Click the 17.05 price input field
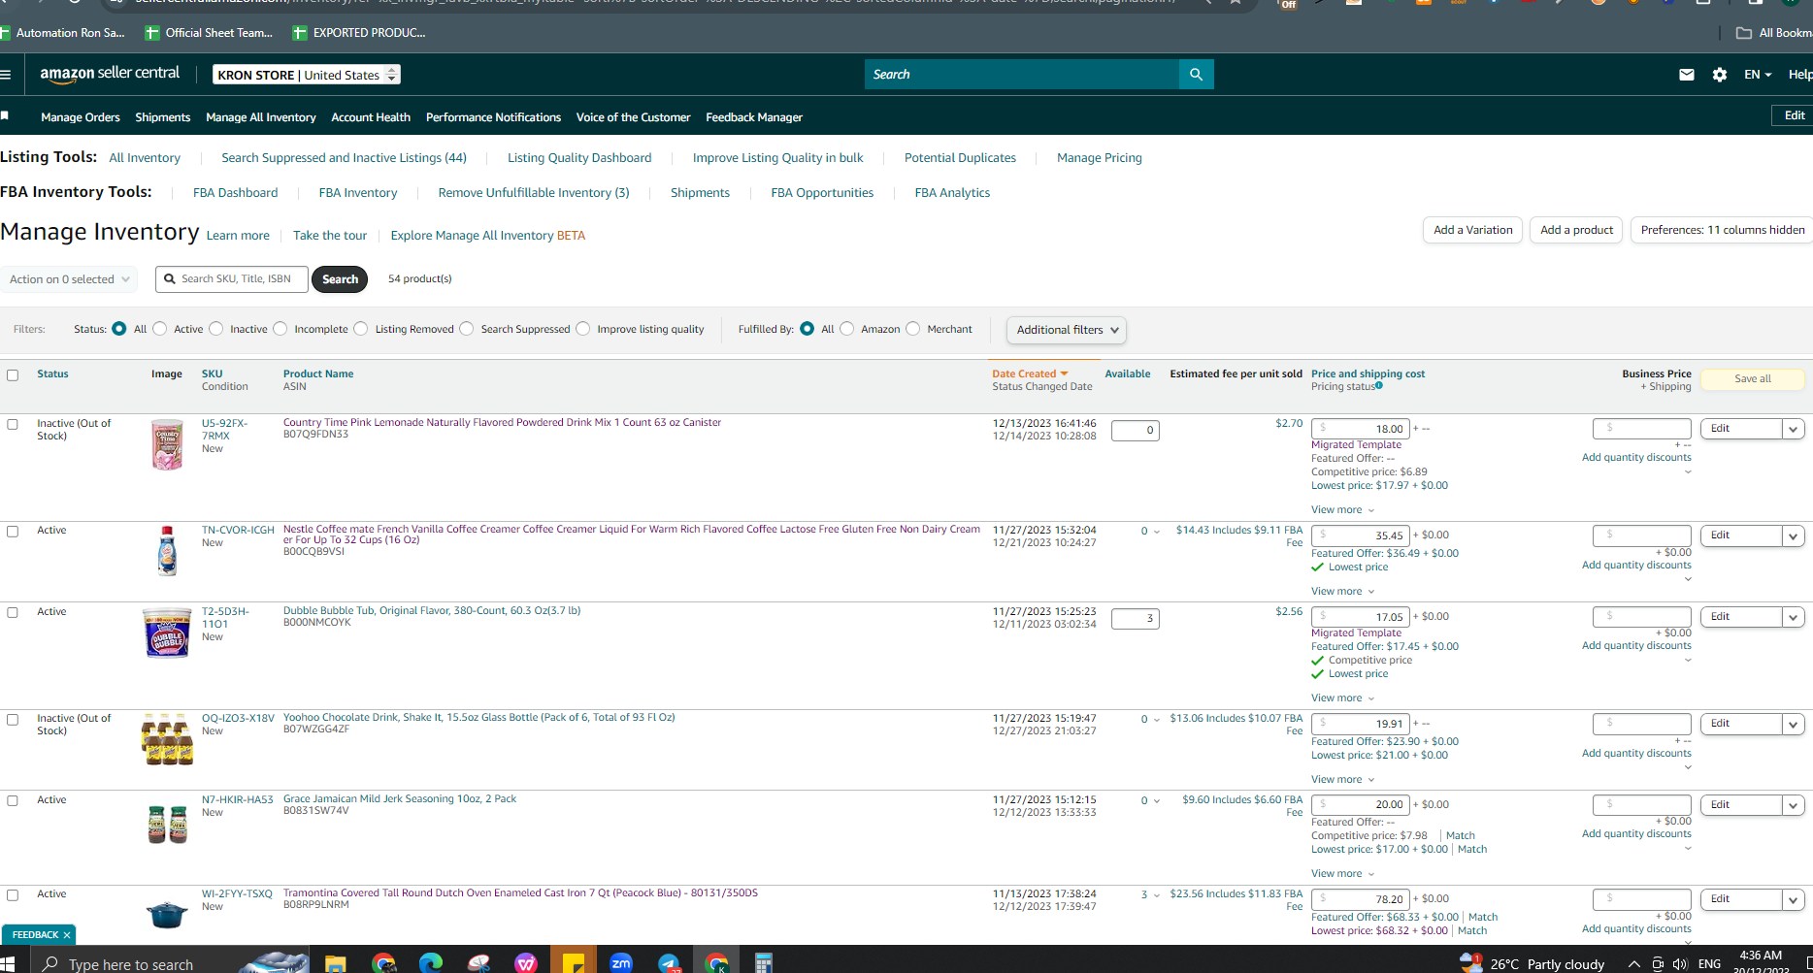Screen dimensions: 1813x973 click(x=1360, y=617)
